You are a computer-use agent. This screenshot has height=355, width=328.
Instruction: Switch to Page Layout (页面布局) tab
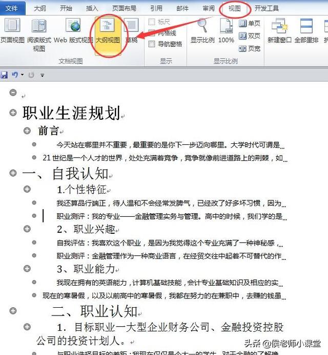click(124, 8)
